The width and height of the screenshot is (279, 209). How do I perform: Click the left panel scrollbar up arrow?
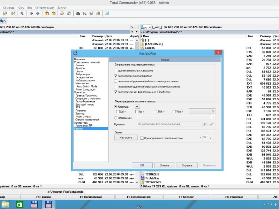(137, 40)
